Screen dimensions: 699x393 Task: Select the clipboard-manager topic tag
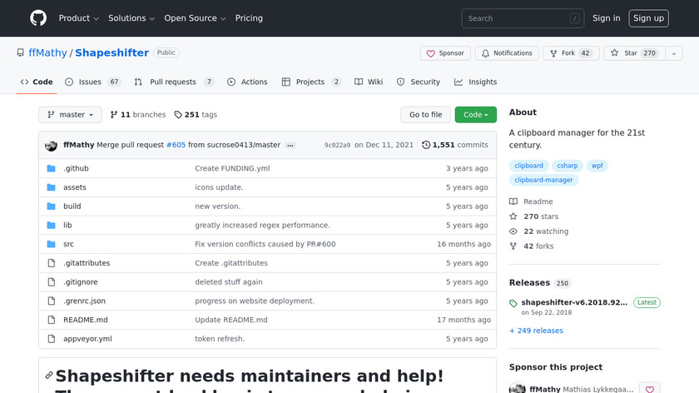point(543,180)
